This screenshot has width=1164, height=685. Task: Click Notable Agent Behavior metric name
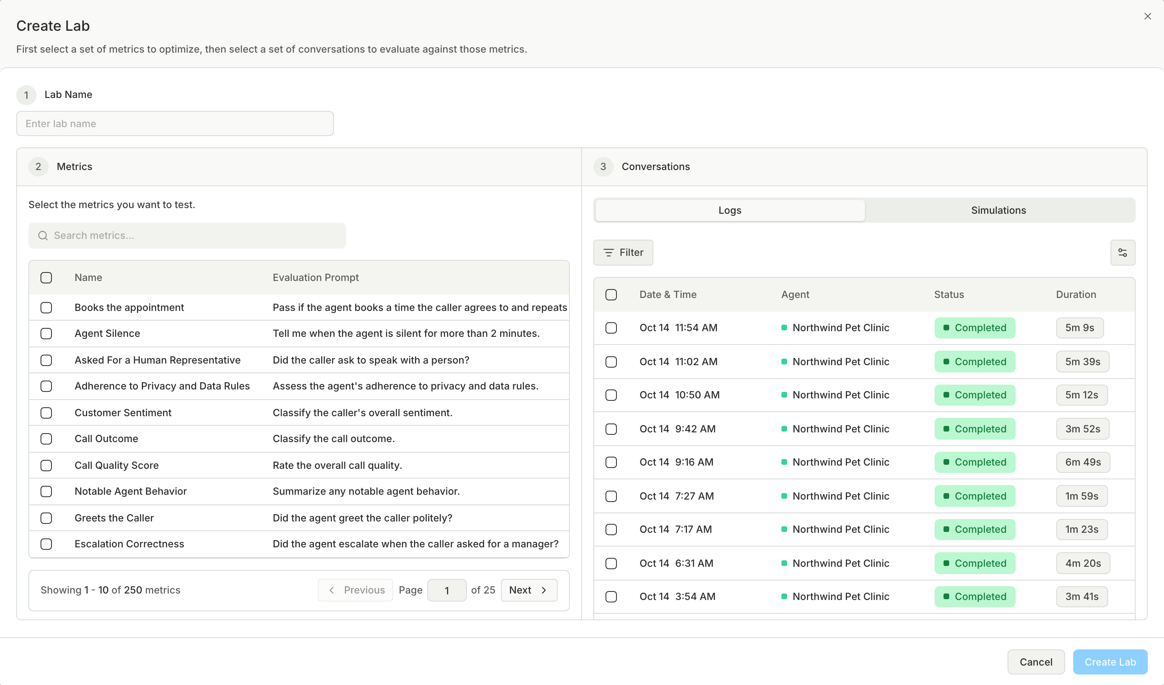[x=131, y=491]
